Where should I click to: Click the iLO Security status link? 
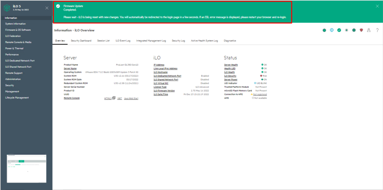point(230,76)
